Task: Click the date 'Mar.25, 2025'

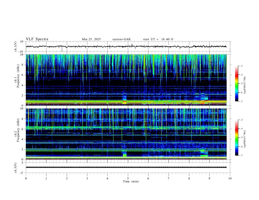Action: (x=91, y=39)
